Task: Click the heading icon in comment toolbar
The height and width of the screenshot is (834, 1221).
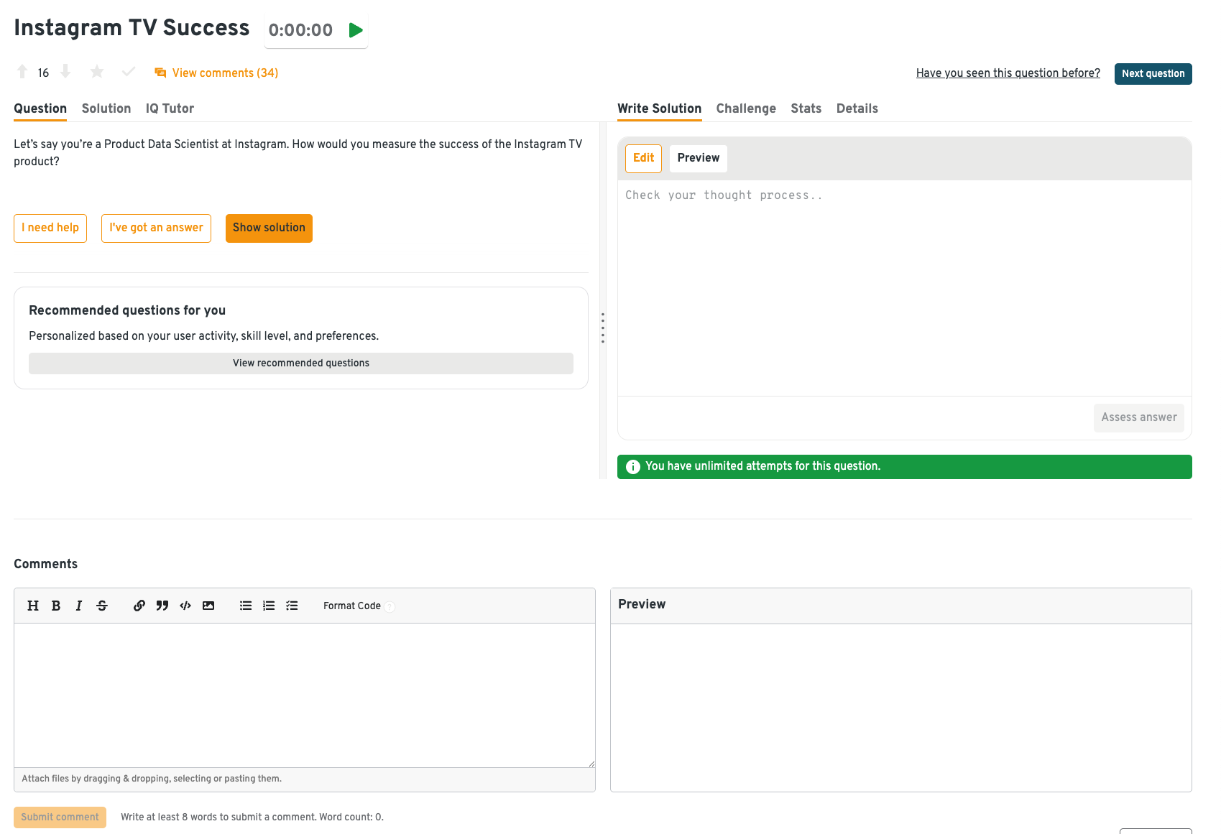Action: point(33,606)
